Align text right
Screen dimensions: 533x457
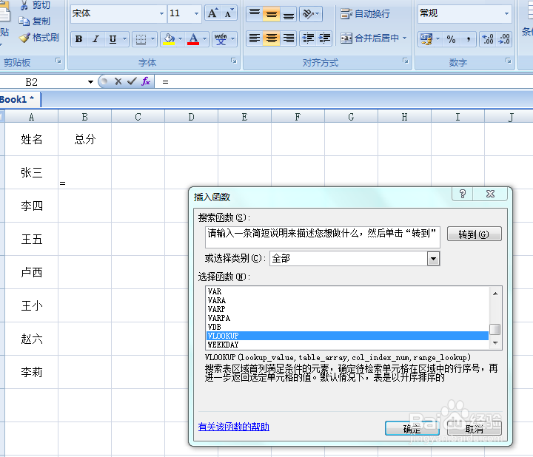coord(288,38)
